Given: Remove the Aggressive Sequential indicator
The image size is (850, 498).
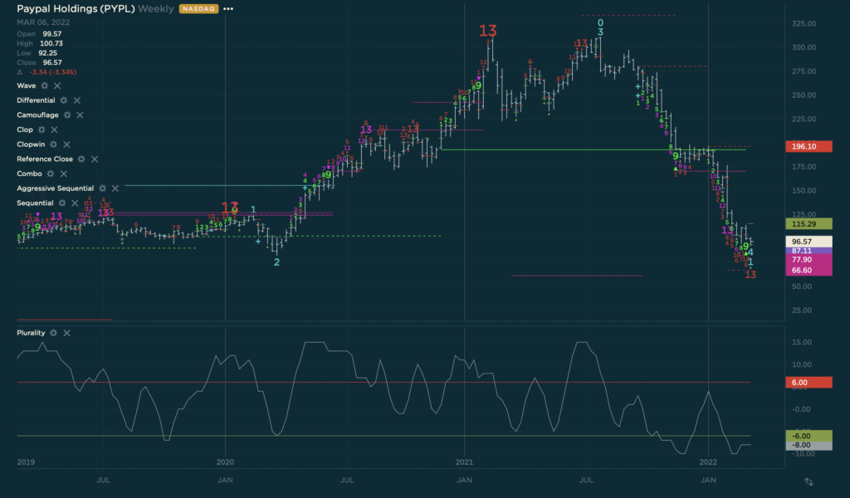Looking at the screenshot, I should (x=115, y=188).
